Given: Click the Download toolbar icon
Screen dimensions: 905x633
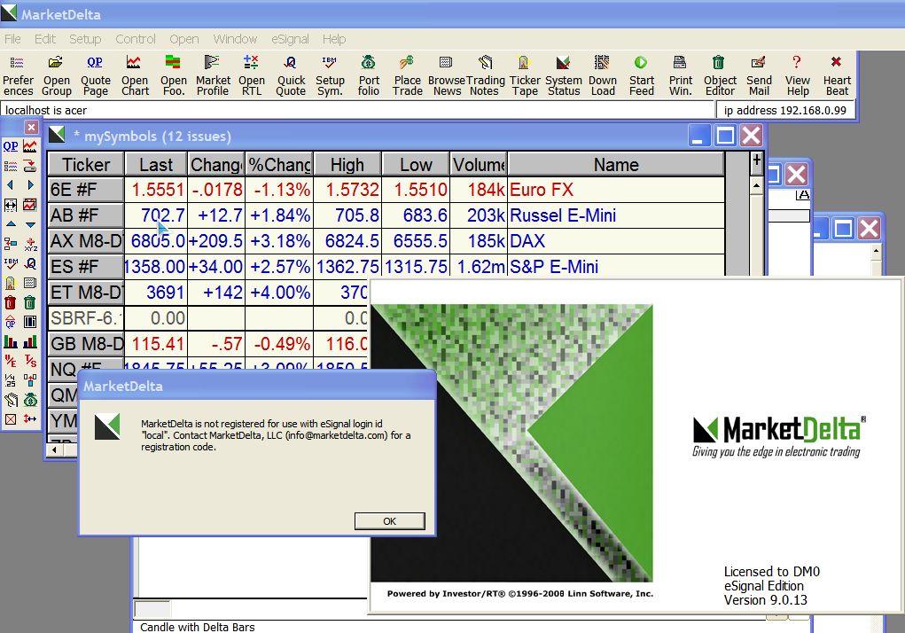Looking at the screenshot, I should point(603,74).
